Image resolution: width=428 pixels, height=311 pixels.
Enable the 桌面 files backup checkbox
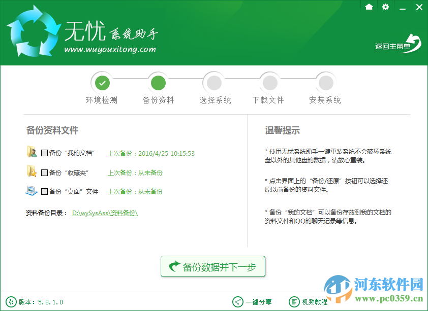point(44,191)
